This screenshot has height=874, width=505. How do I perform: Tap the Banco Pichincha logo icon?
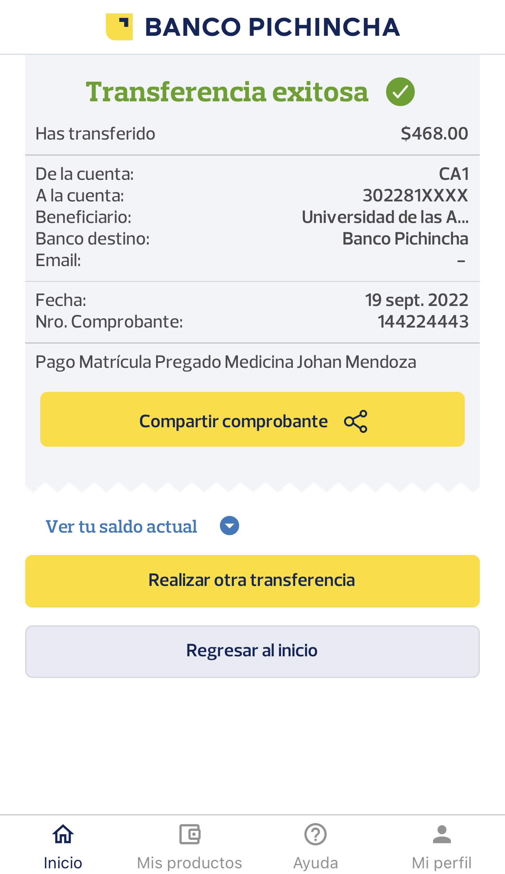[119, 27]
